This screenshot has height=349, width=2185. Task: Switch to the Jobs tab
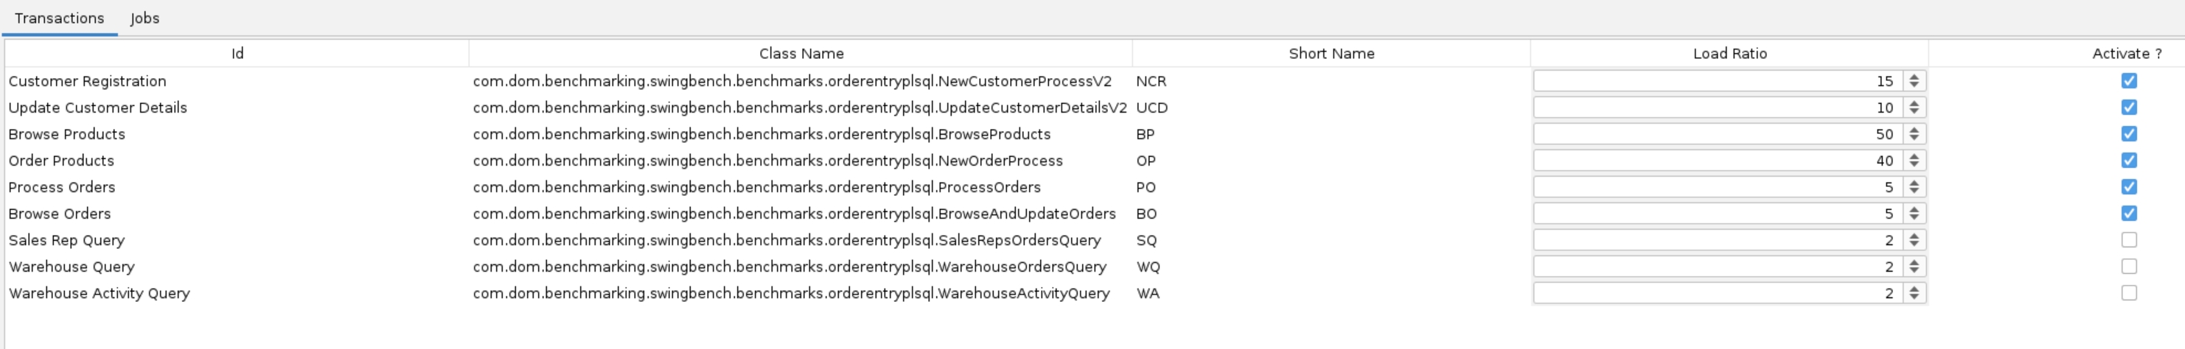[x=145, y=18]
